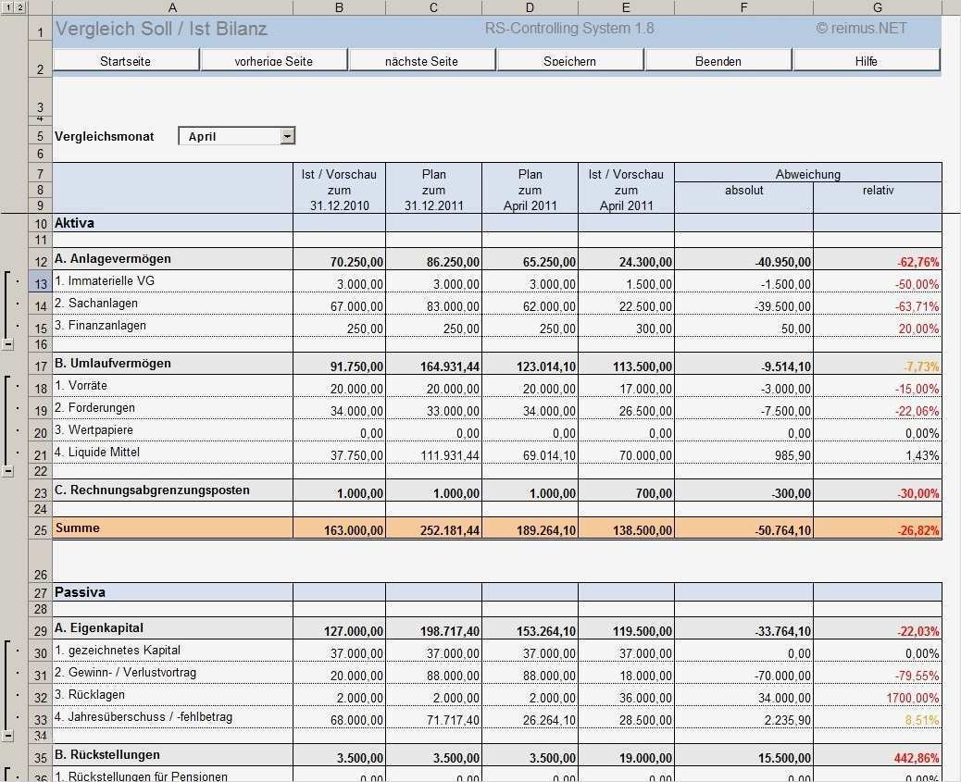Open Hilfe using the help button
The width and height of the screenshot is (961, 782).
867,59
